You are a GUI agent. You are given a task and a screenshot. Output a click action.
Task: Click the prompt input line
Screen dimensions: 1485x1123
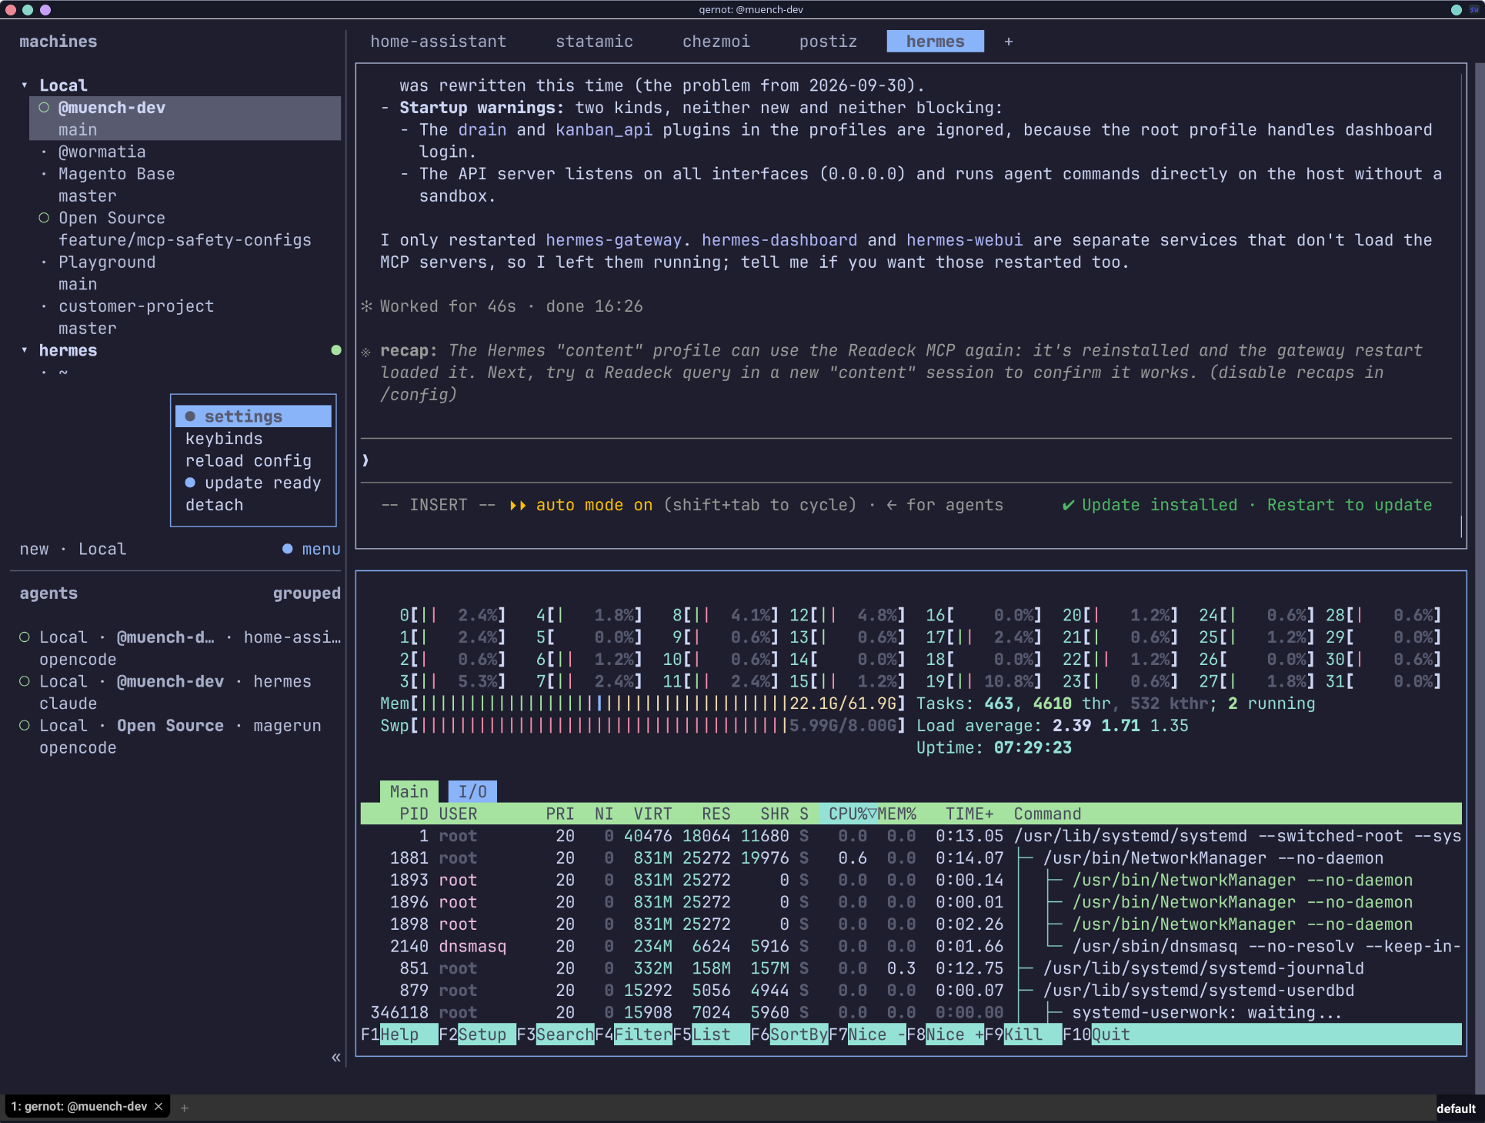pyautogui.click(x=906, y=460)
